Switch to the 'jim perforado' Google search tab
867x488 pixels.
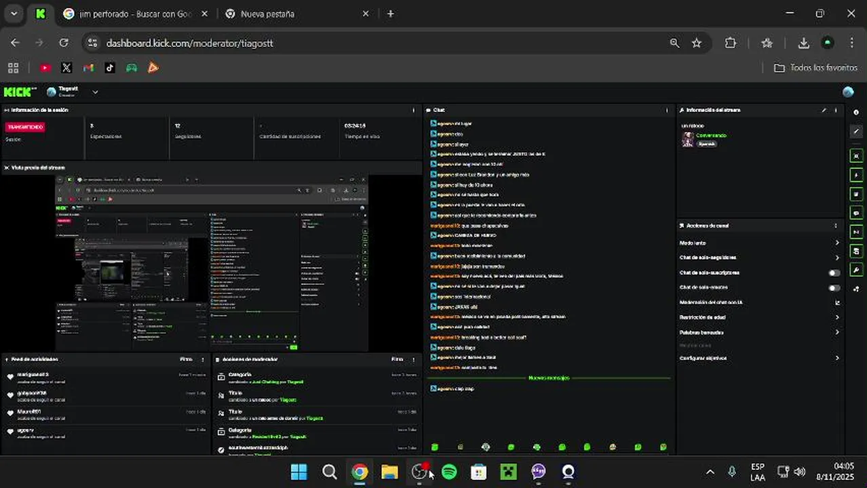tap(136, 14)
